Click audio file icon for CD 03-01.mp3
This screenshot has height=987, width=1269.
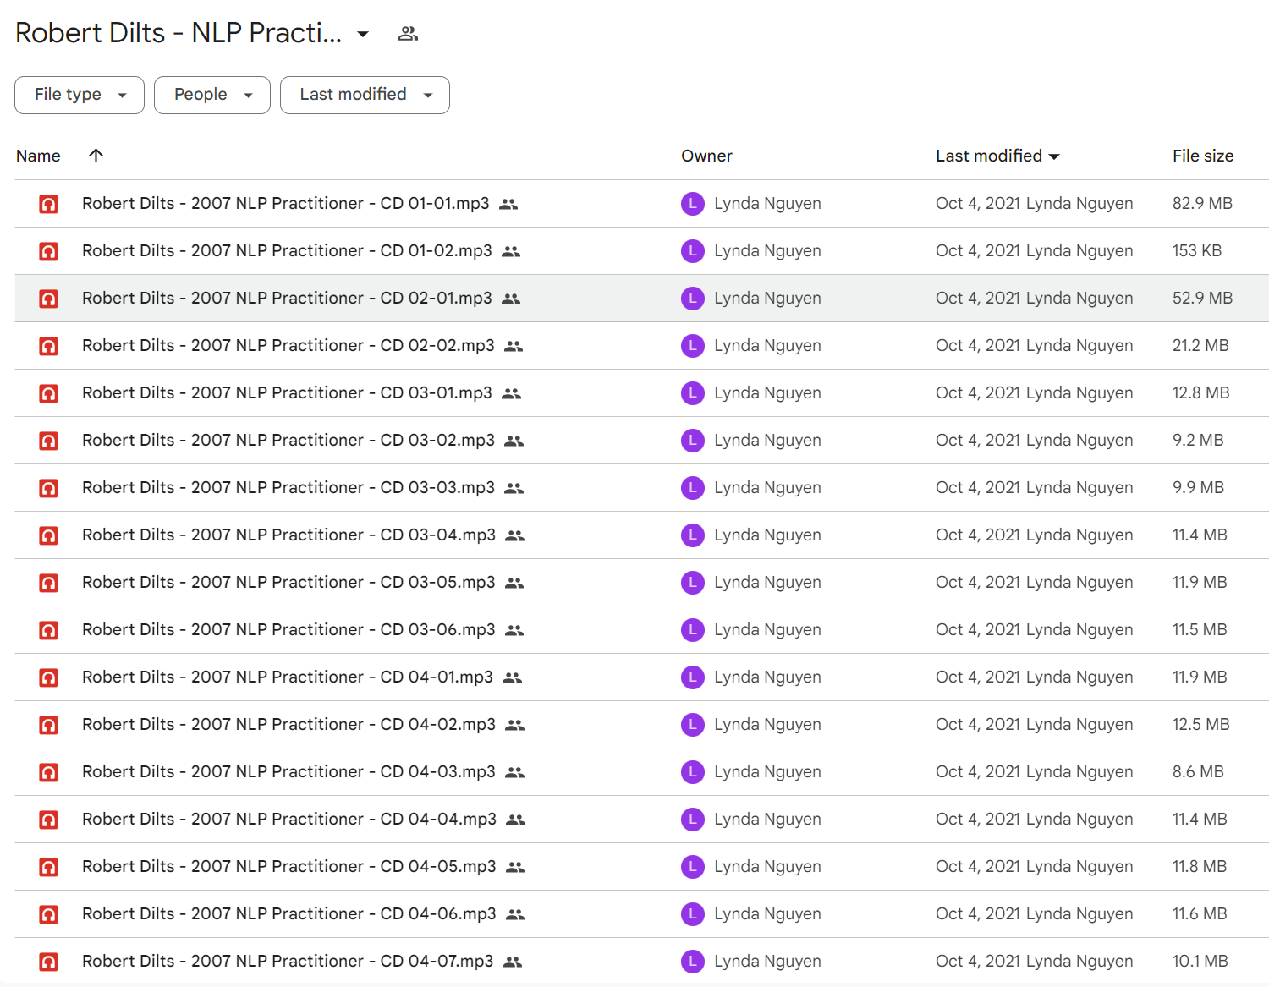[49, 393]
